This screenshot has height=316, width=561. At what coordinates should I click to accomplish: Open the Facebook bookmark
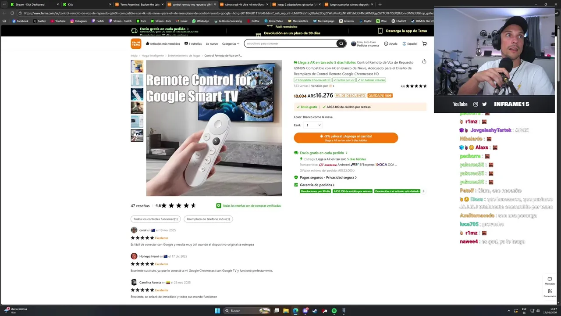[x=20, y=21]
